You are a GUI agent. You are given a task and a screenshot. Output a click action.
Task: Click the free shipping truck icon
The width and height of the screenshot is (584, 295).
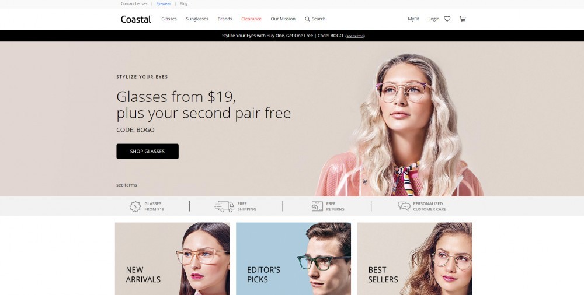point(224,206)
